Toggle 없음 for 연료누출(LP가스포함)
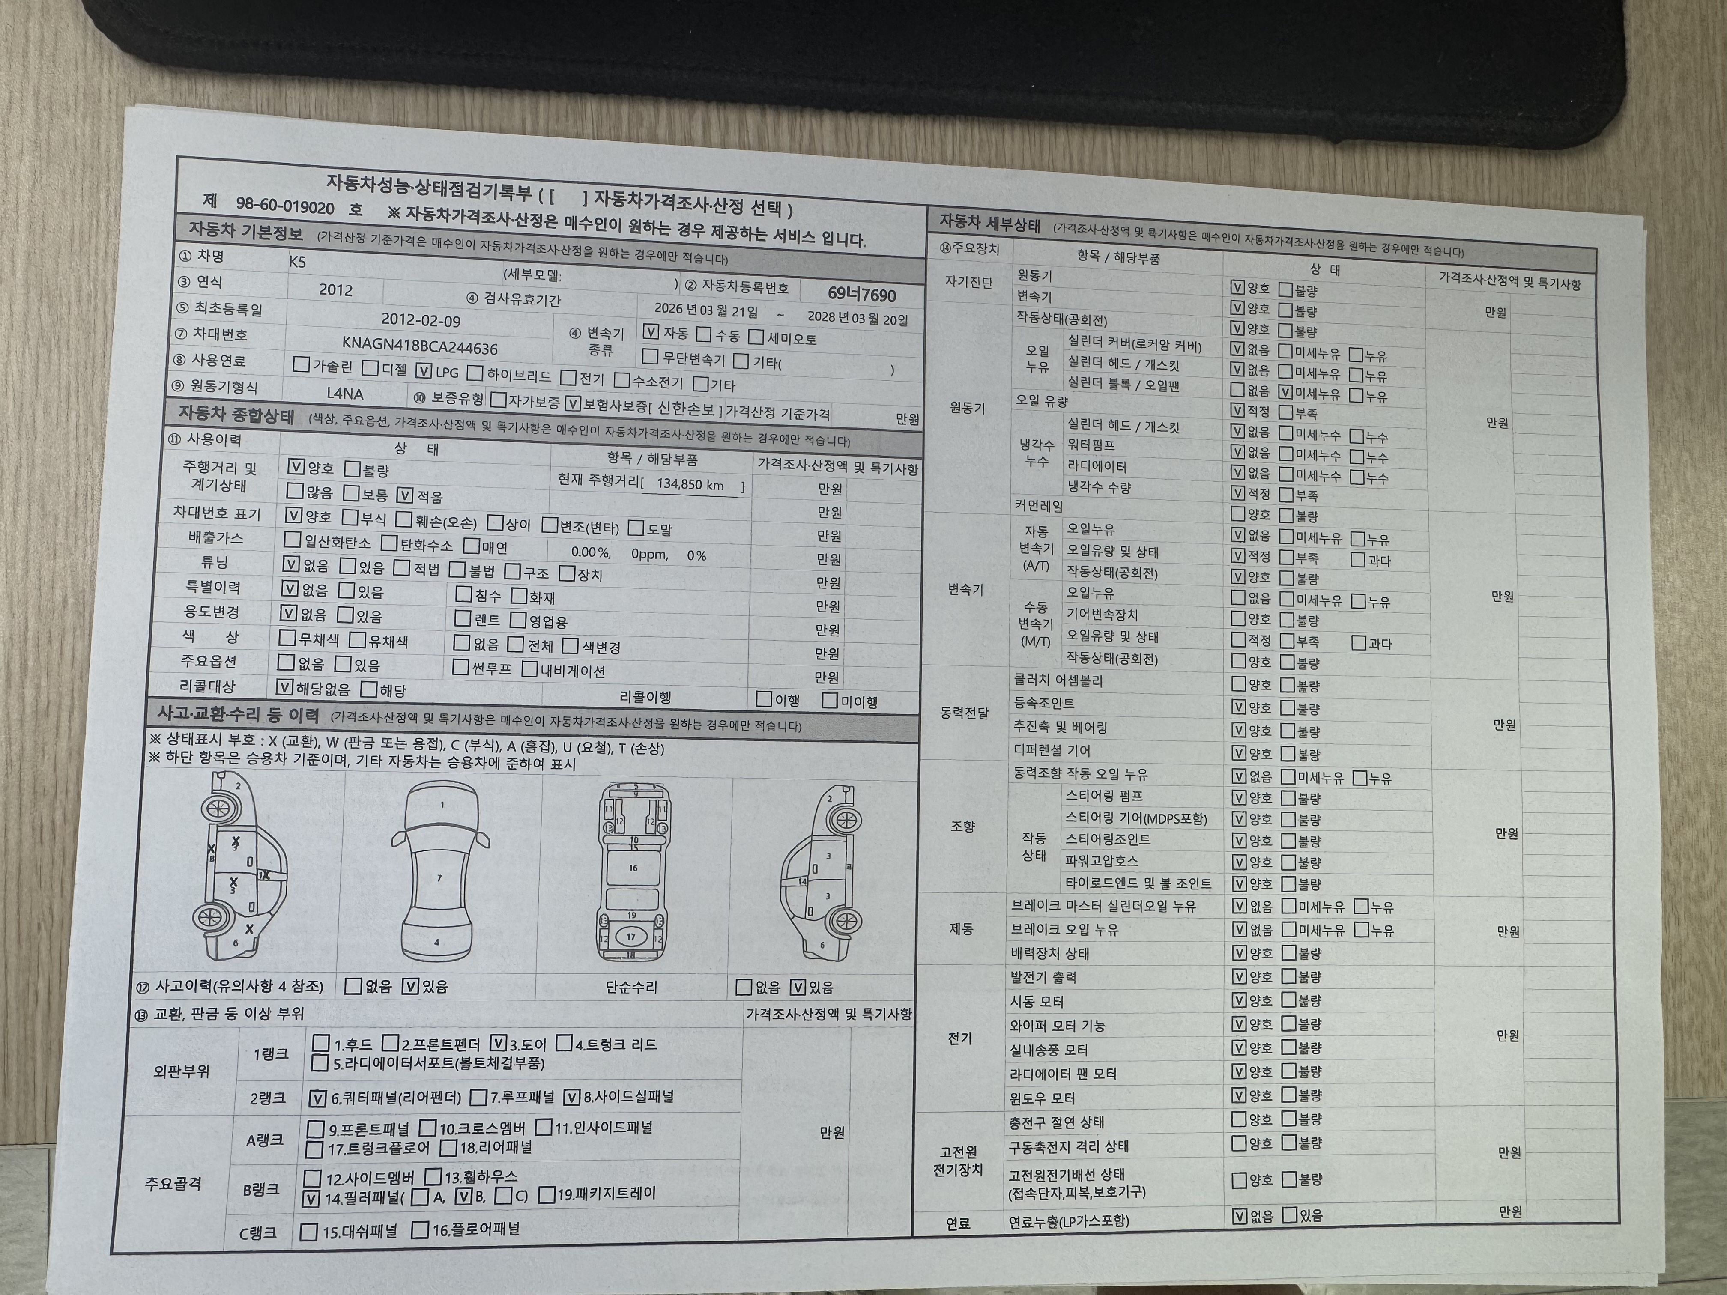Screen dimensions: 1727x1295 (x=1239, y=1216)
